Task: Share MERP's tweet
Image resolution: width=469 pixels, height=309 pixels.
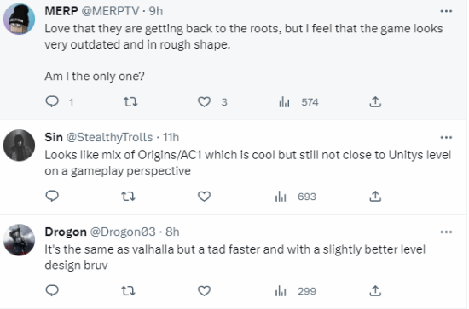Action: point(375,102)
